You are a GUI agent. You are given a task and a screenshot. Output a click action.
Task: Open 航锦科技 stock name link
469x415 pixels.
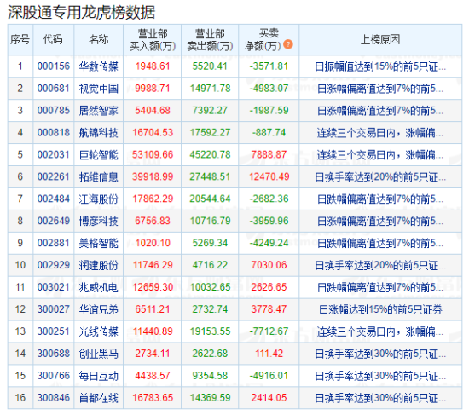coord(98,132)
